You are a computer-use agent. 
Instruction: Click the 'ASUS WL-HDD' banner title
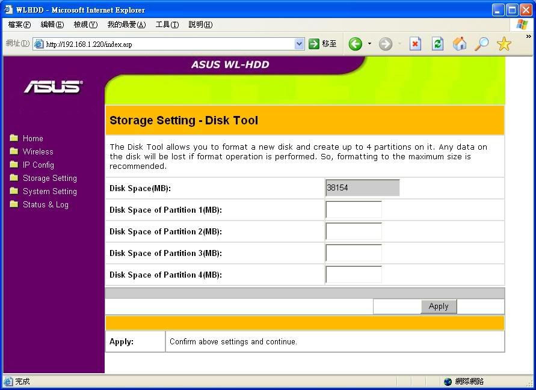(230, 64)
